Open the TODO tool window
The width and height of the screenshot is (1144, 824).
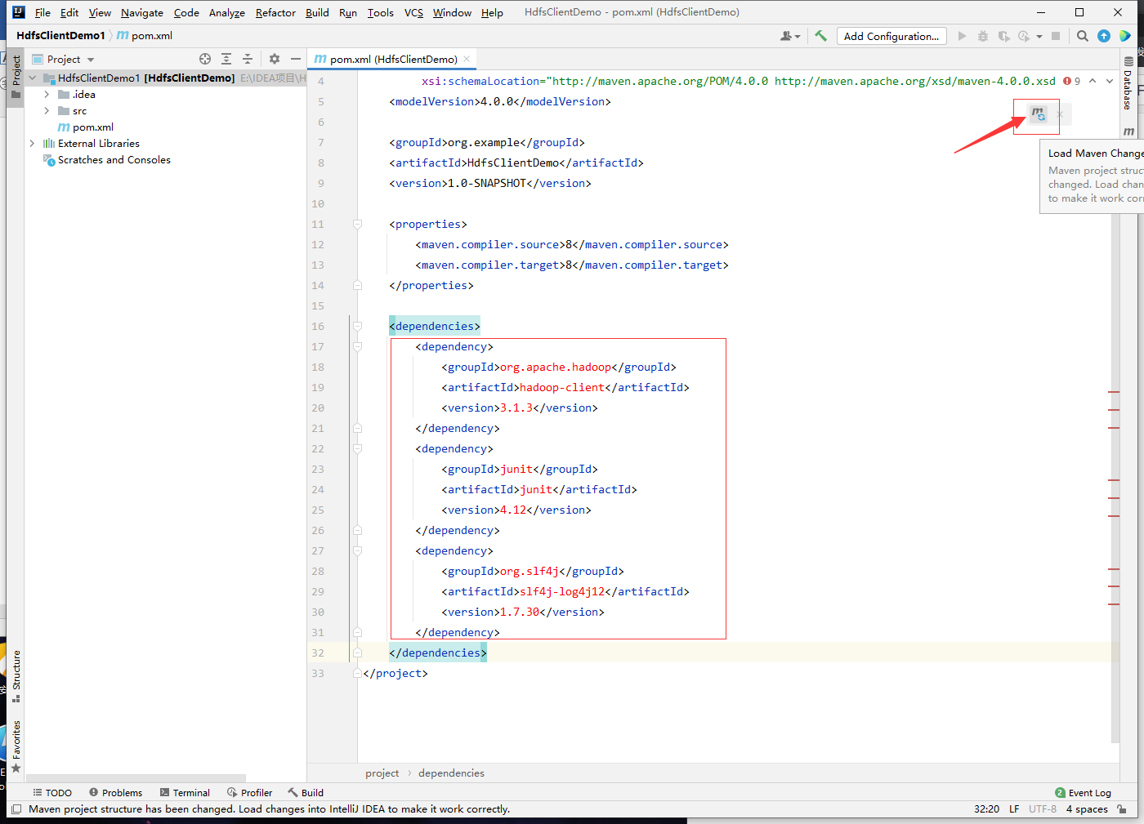click(52, 793)
